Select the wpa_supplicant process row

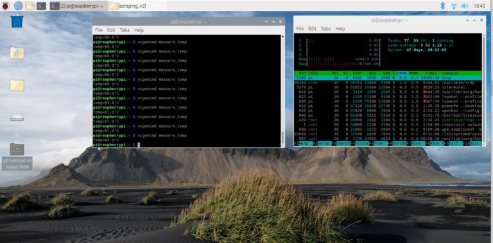388,129
